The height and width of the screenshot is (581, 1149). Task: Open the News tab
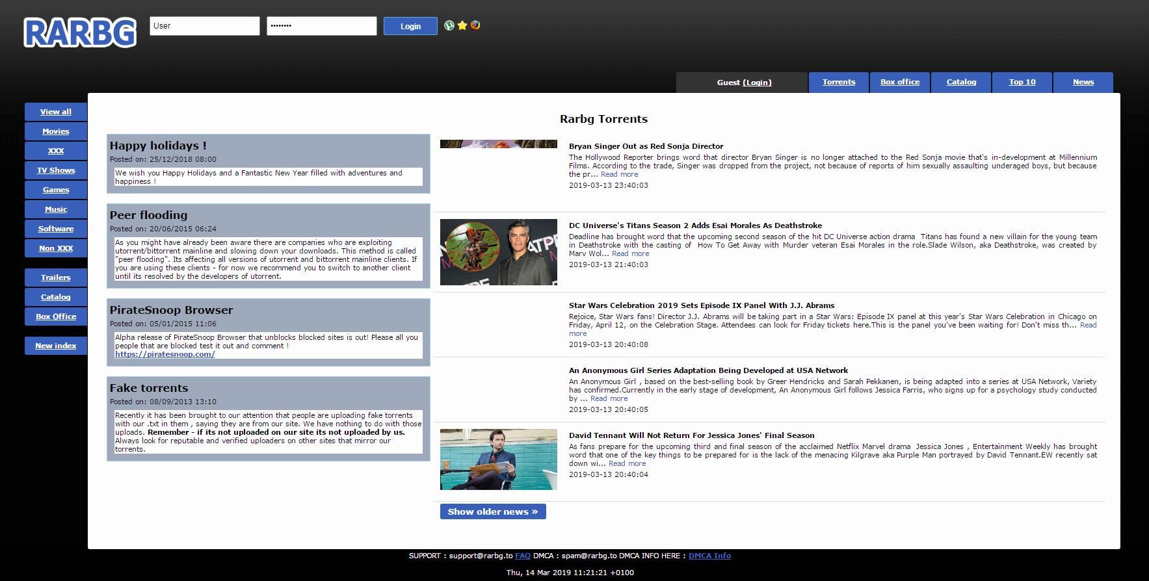click(x=1083, y=82)
